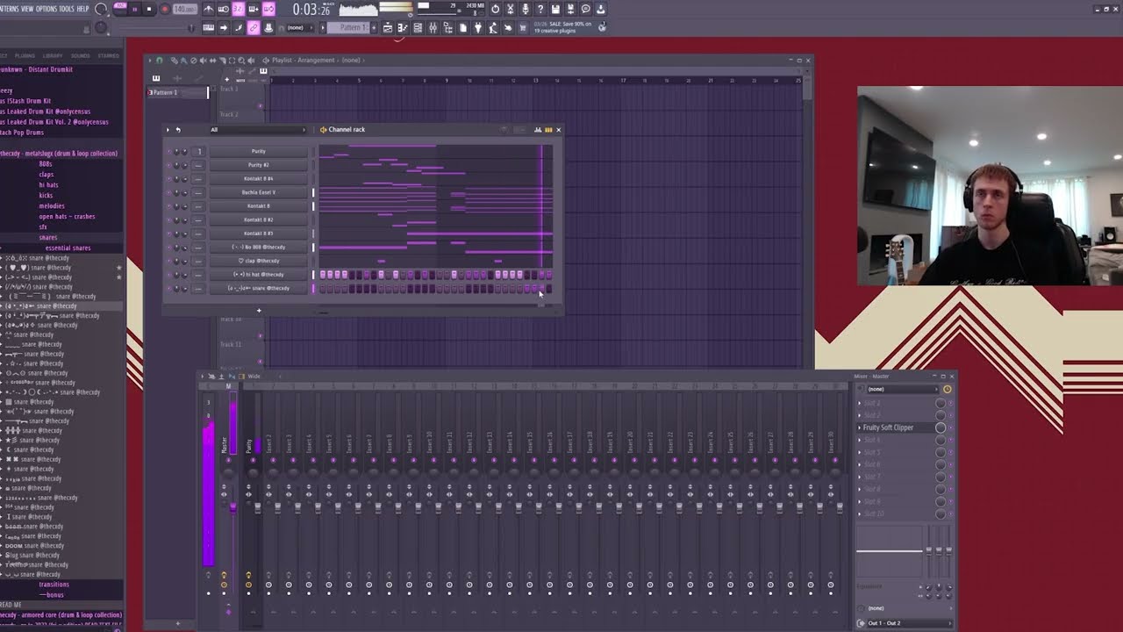Select Pattern 1 in the playlist picker
1123x632 pixels.
click(177, 92)
